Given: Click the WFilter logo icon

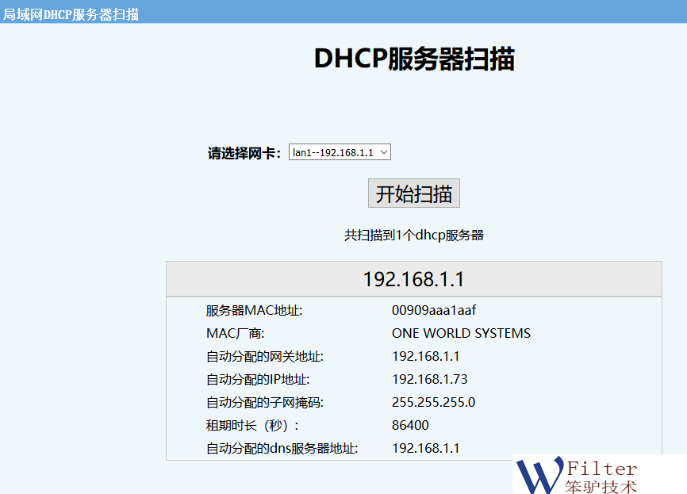Looking at the screenshot, I should [x=540, y=476].
